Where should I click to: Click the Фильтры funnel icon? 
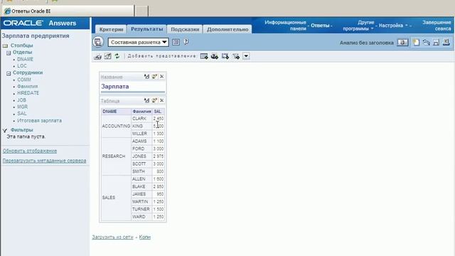[x=5, y=130]
